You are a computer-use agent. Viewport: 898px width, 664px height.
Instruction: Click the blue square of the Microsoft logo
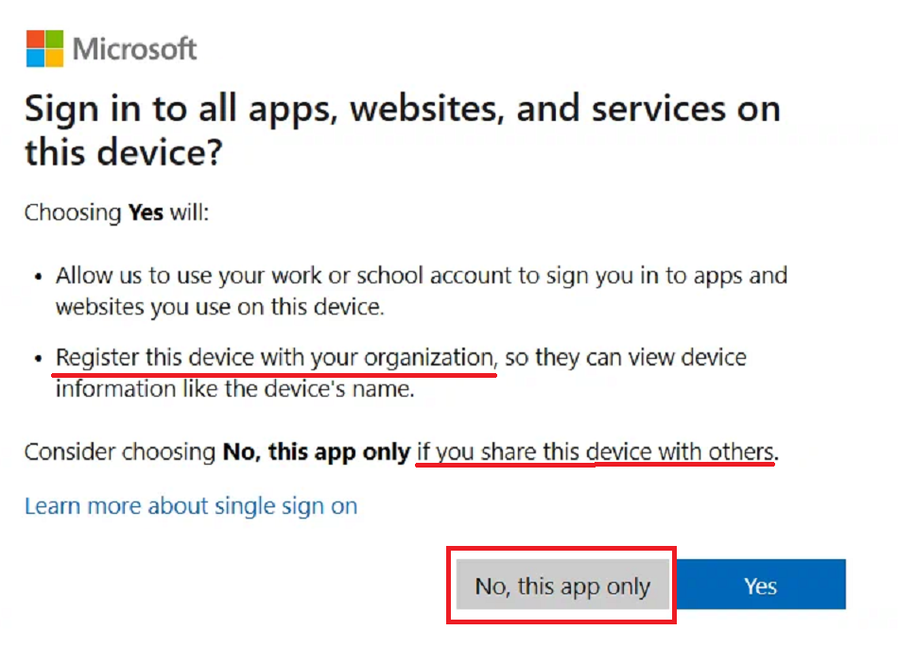tap(35, 59)
